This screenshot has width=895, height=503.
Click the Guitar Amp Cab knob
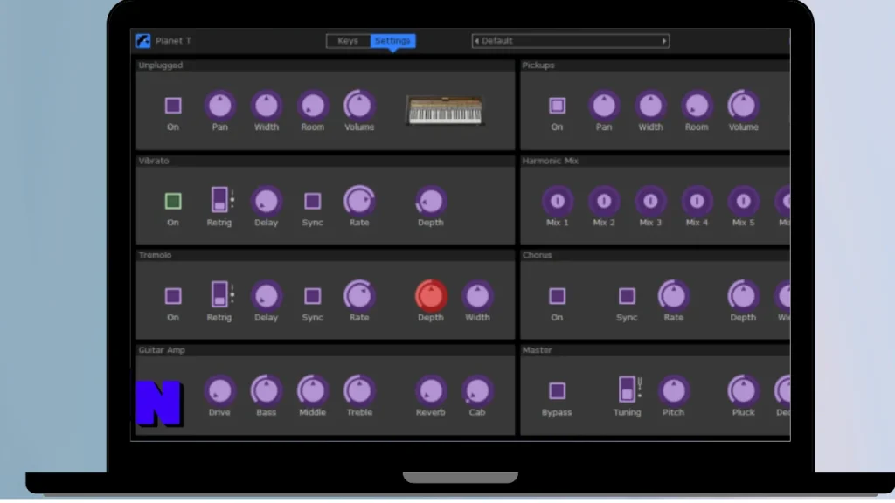(x=477, y=391)
